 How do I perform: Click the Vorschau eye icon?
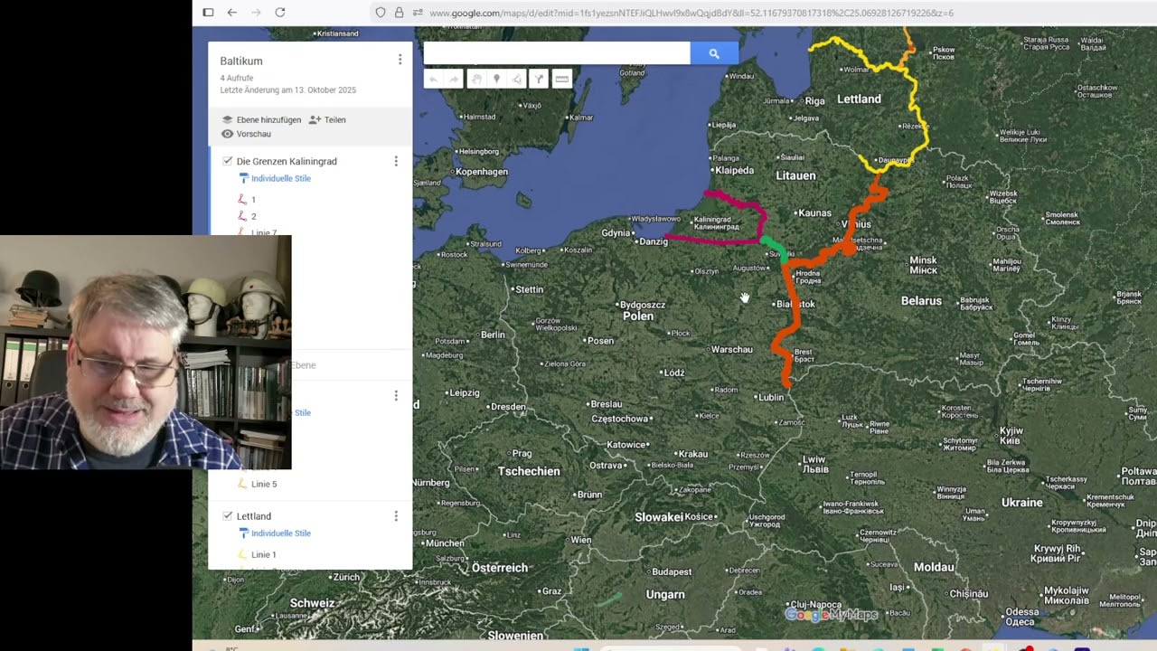pyautogui.click(x=228, y=134)
